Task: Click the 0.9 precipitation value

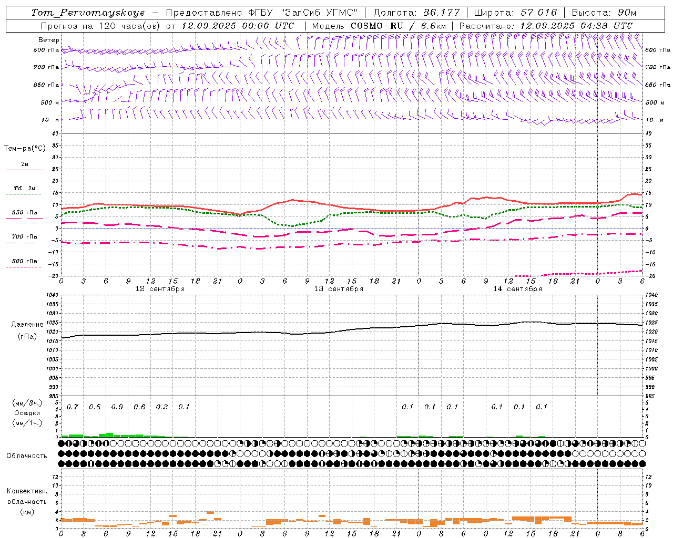Action: [x=117, y=407]
